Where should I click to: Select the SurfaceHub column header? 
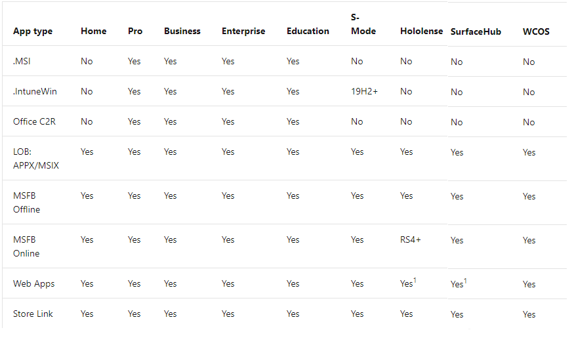pyautogui.click(x=476, y=32)
